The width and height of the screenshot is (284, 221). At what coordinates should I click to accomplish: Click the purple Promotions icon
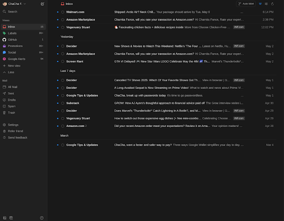4,46
